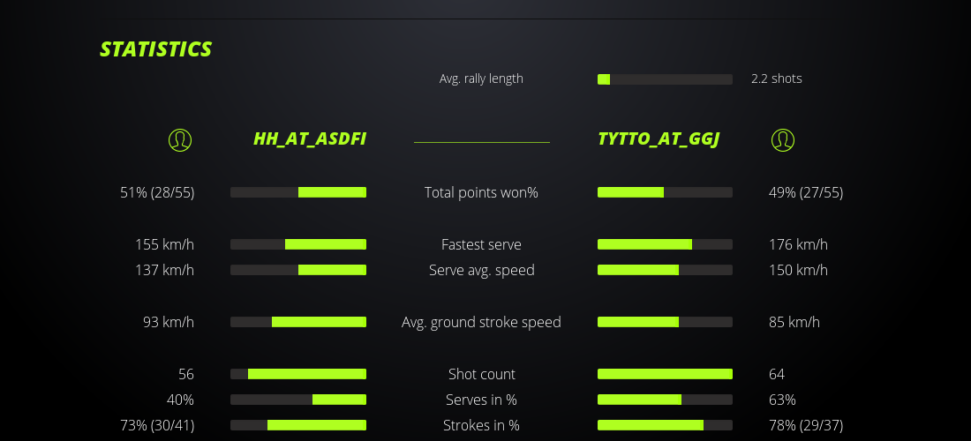Click the 51% (28/55) points value
This screenshot has width=971, height=441.
coord(157,192)
